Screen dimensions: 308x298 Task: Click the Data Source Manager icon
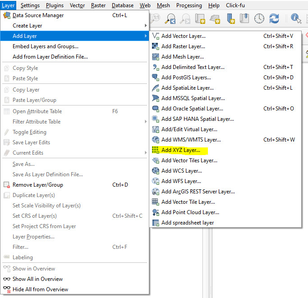7,15
